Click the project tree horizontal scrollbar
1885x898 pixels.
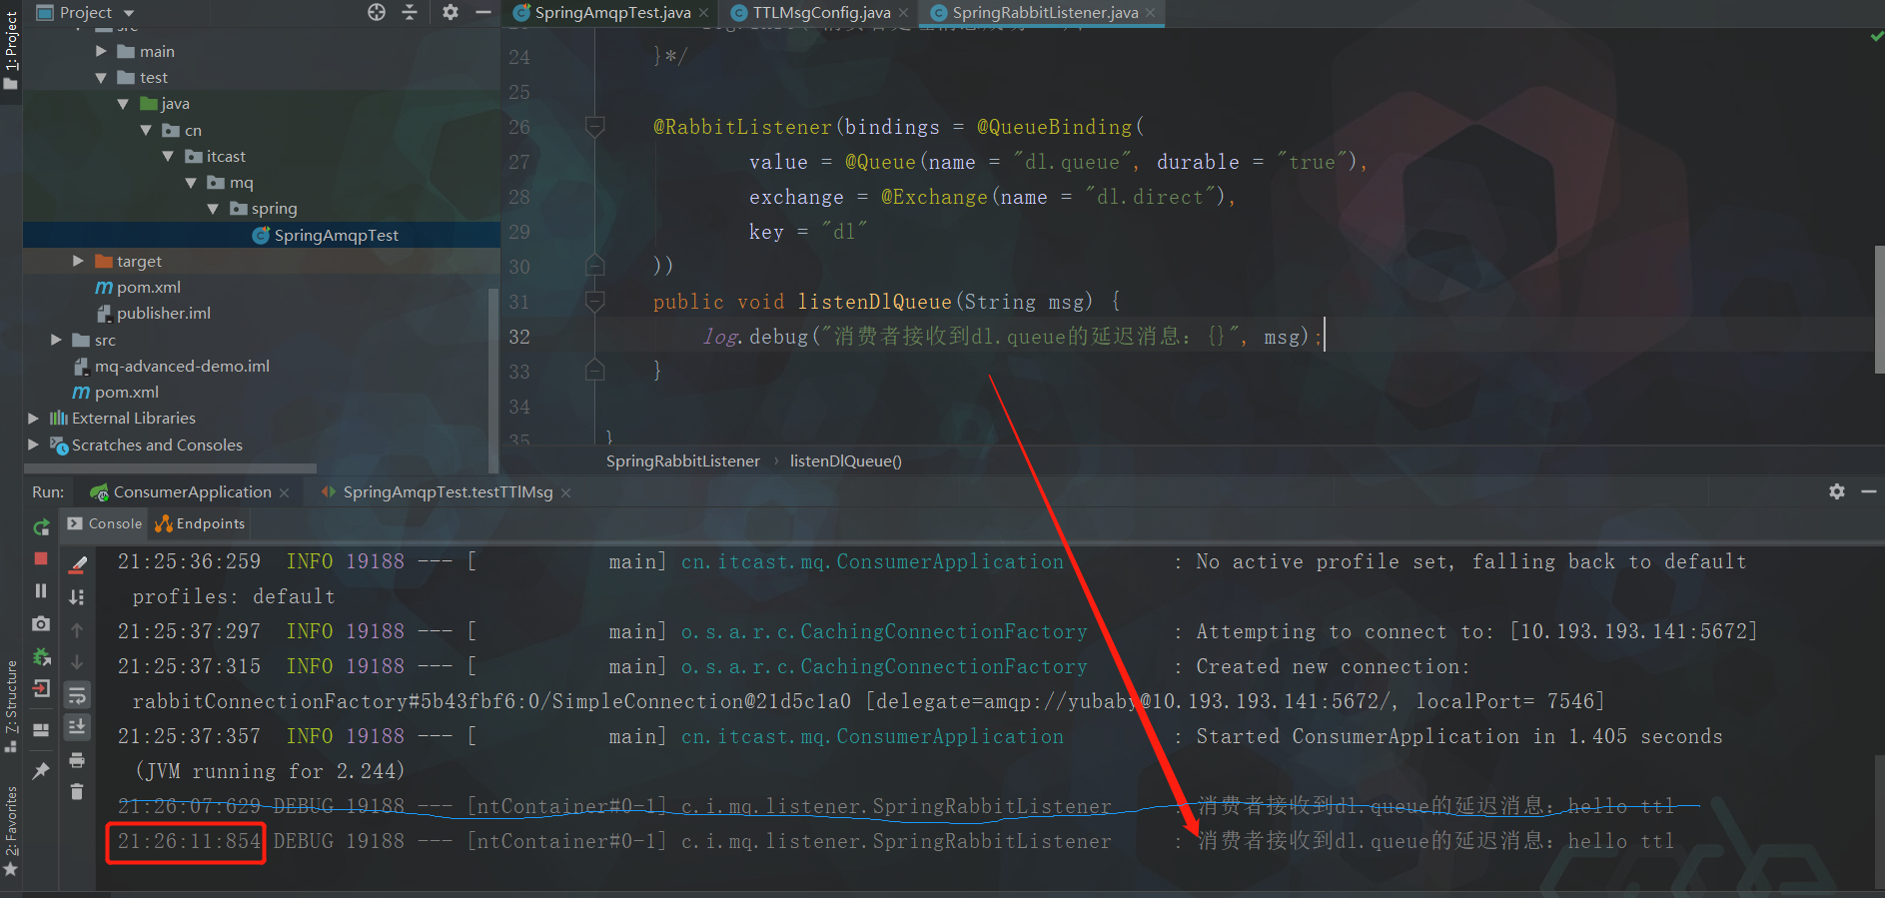pyautogui.click(x=170, y=467)
